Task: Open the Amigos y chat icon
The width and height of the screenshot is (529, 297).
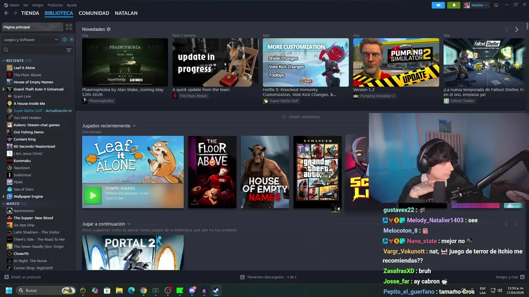Action: pyautogui.click(x=522, y=277)
